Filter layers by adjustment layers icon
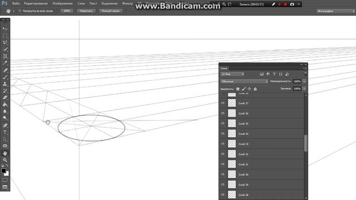This screenshot has height=200, width=356. click(268, 74)
